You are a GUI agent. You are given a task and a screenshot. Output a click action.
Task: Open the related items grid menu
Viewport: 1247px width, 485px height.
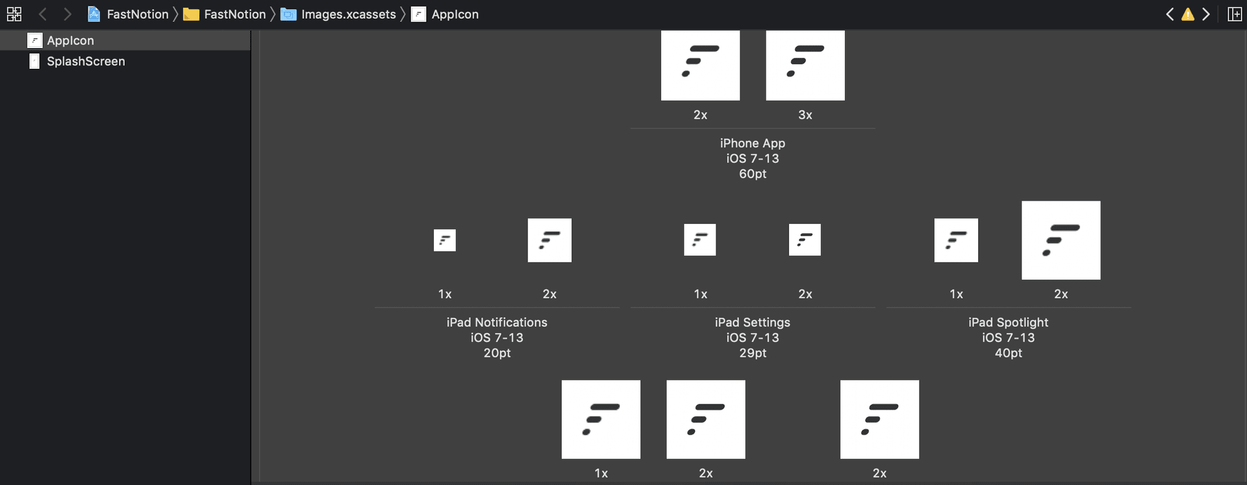[x=14, y=14]
